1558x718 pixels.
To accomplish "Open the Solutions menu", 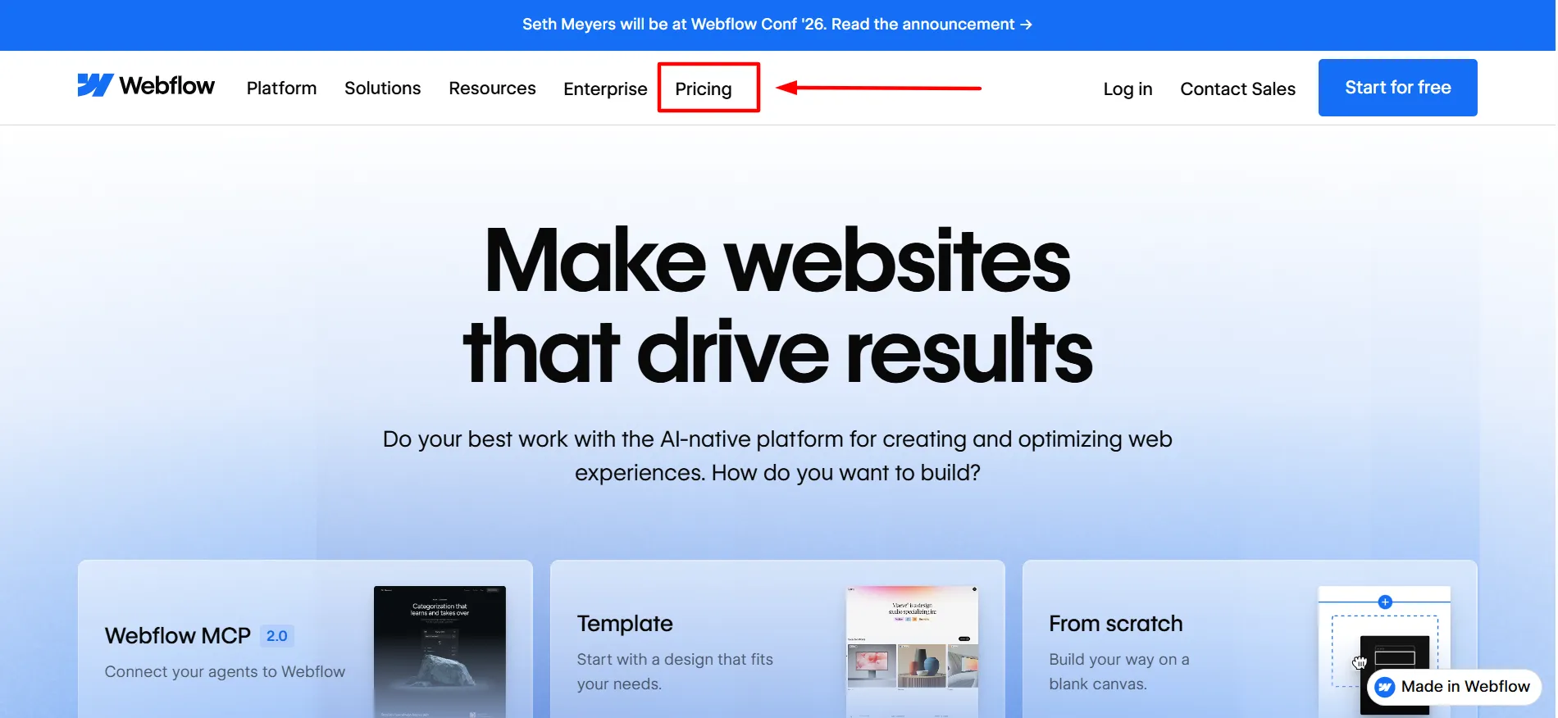I will (382, 89).
